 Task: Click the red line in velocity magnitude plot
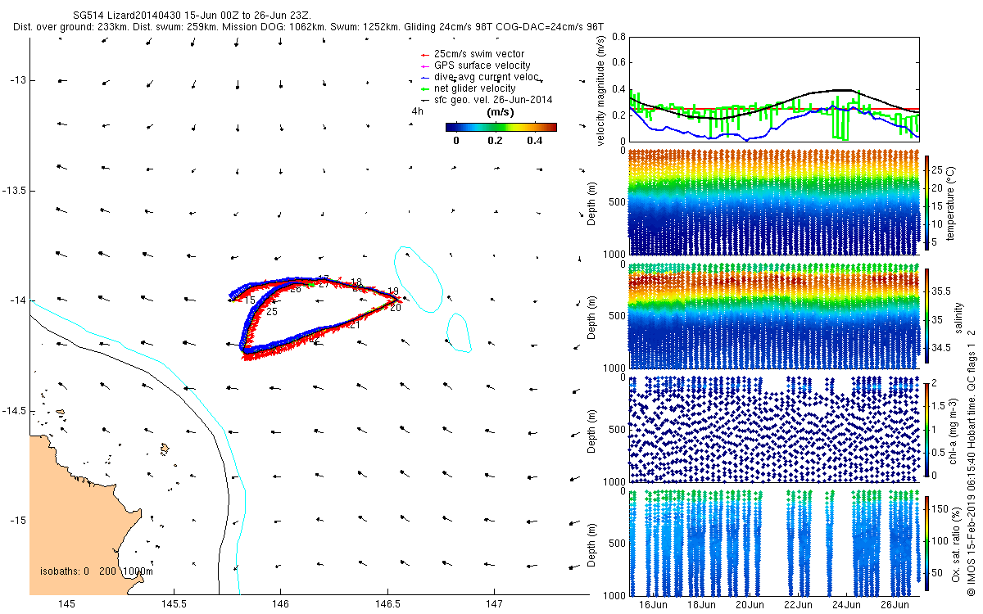click(x=774, y=108)
